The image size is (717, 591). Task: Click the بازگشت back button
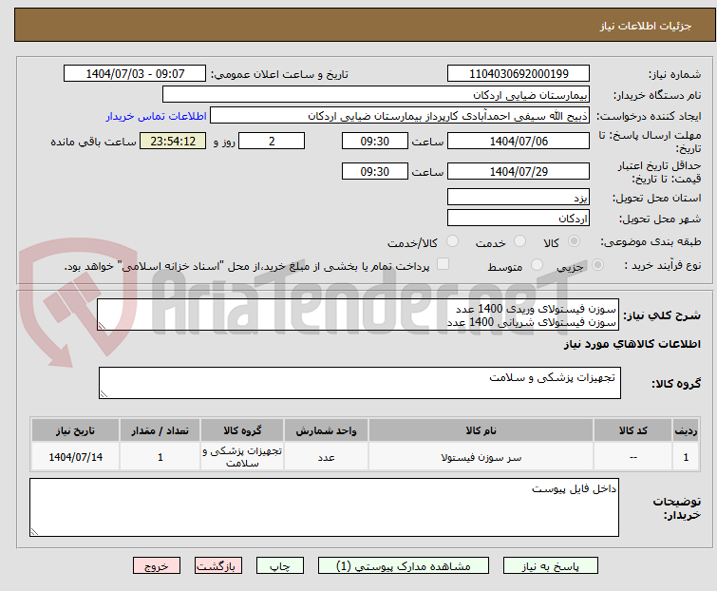218,566
